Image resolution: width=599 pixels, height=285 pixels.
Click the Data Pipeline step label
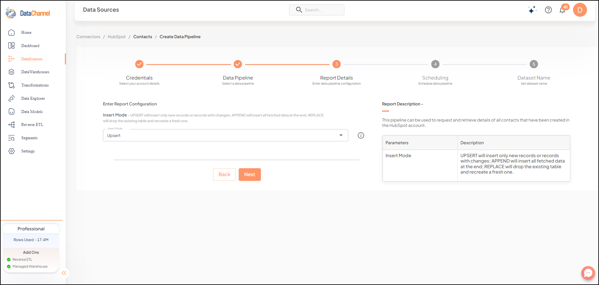tap(238, 78)
